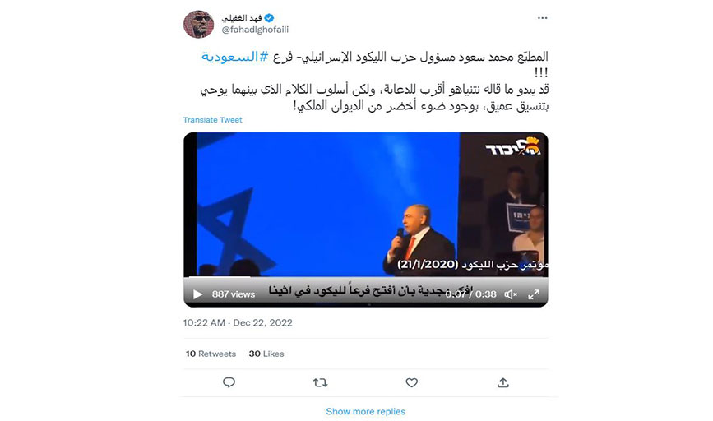Open the author's profile picture
The width and height of the screenshot is (713, 421).
198,24
